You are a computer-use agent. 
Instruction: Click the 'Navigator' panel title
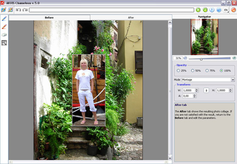tap(204, 17)
